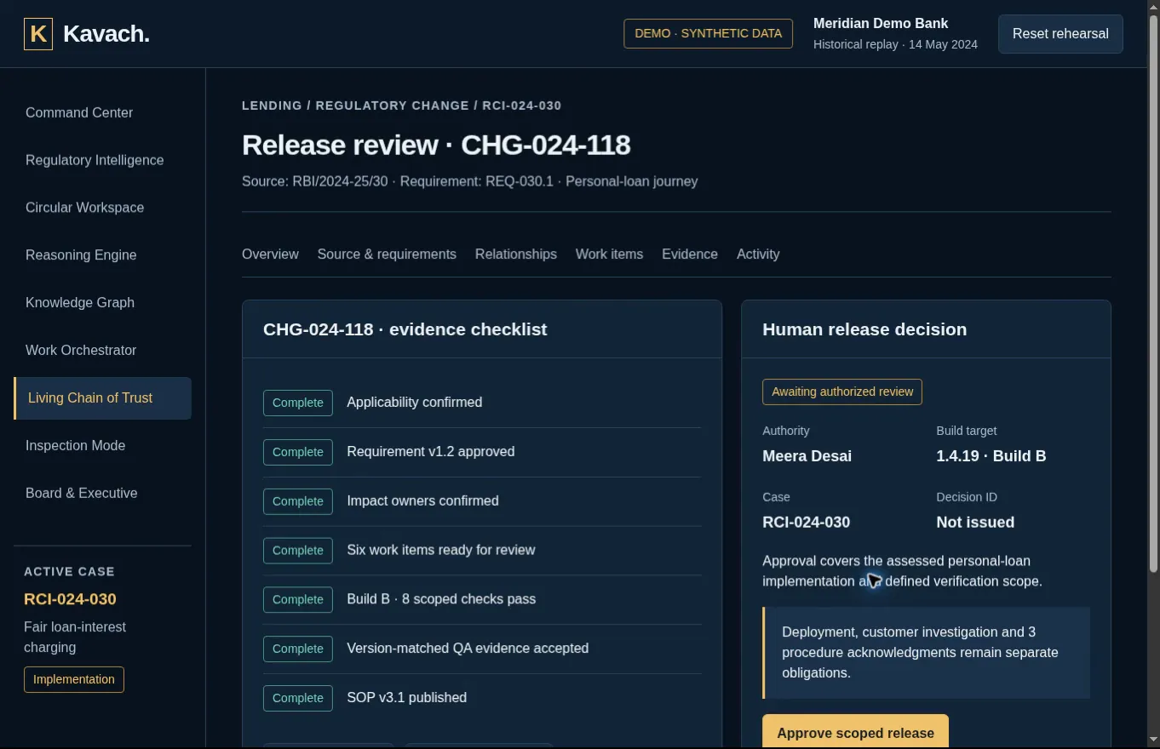Viewport: 1160px width, 749px height.
Task: Click the Kavach K logo icon
Action: coord(38,34)
